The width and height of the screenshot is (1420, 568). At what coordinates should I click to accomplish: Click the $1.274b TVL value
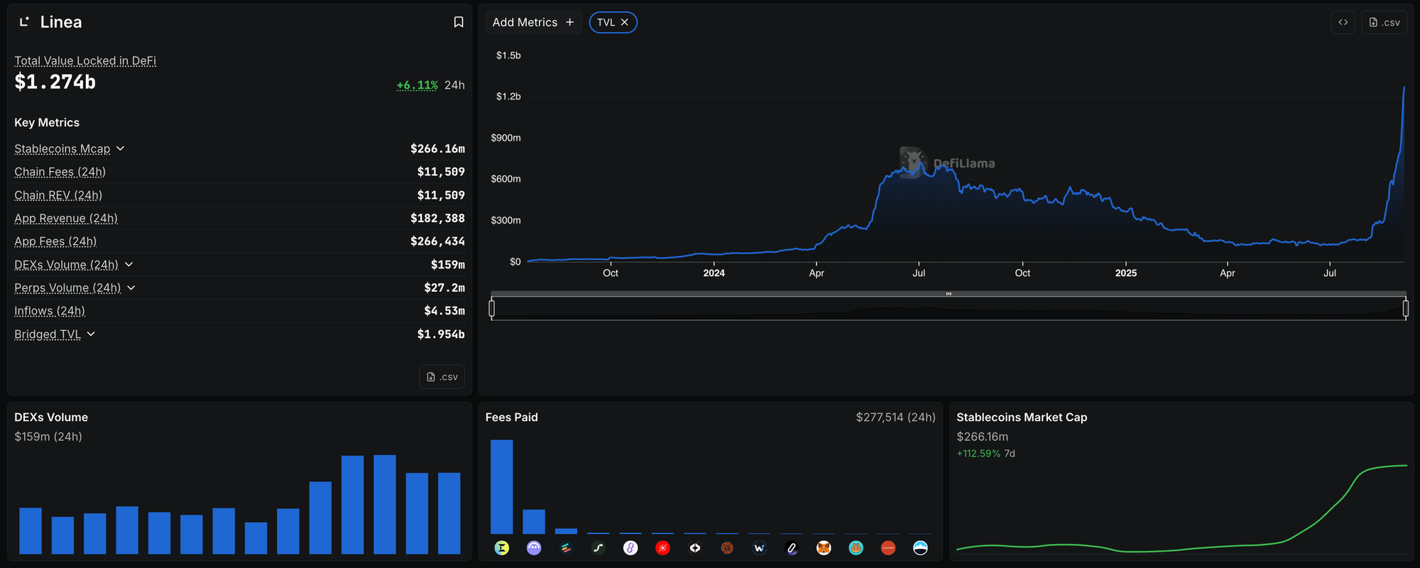click(55, 82)
